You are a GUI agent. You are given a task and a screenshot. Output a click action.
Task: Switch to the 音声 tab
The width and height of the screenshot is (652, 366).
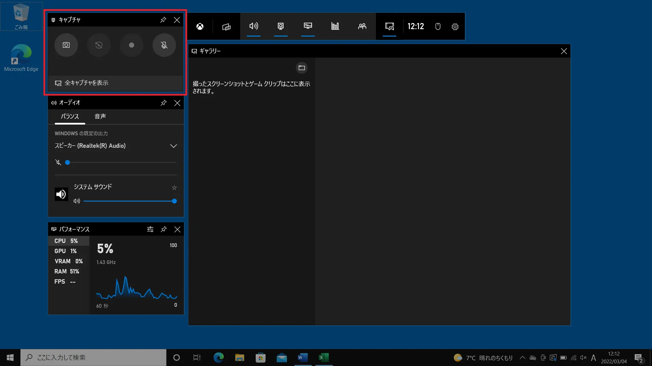[x=100, y=117]
